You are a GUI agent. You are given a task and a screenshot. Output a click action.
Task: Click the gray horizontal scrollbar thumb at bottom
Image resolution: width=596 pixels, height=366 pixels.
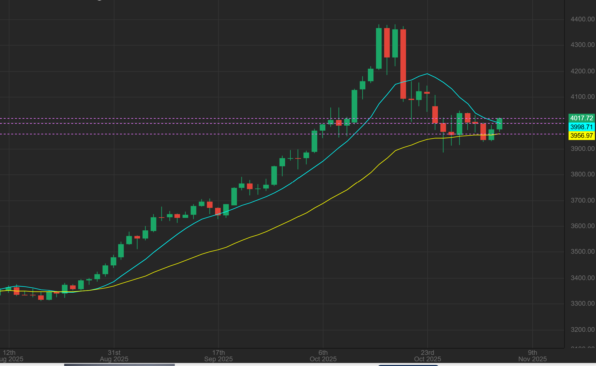coord(119,365)
